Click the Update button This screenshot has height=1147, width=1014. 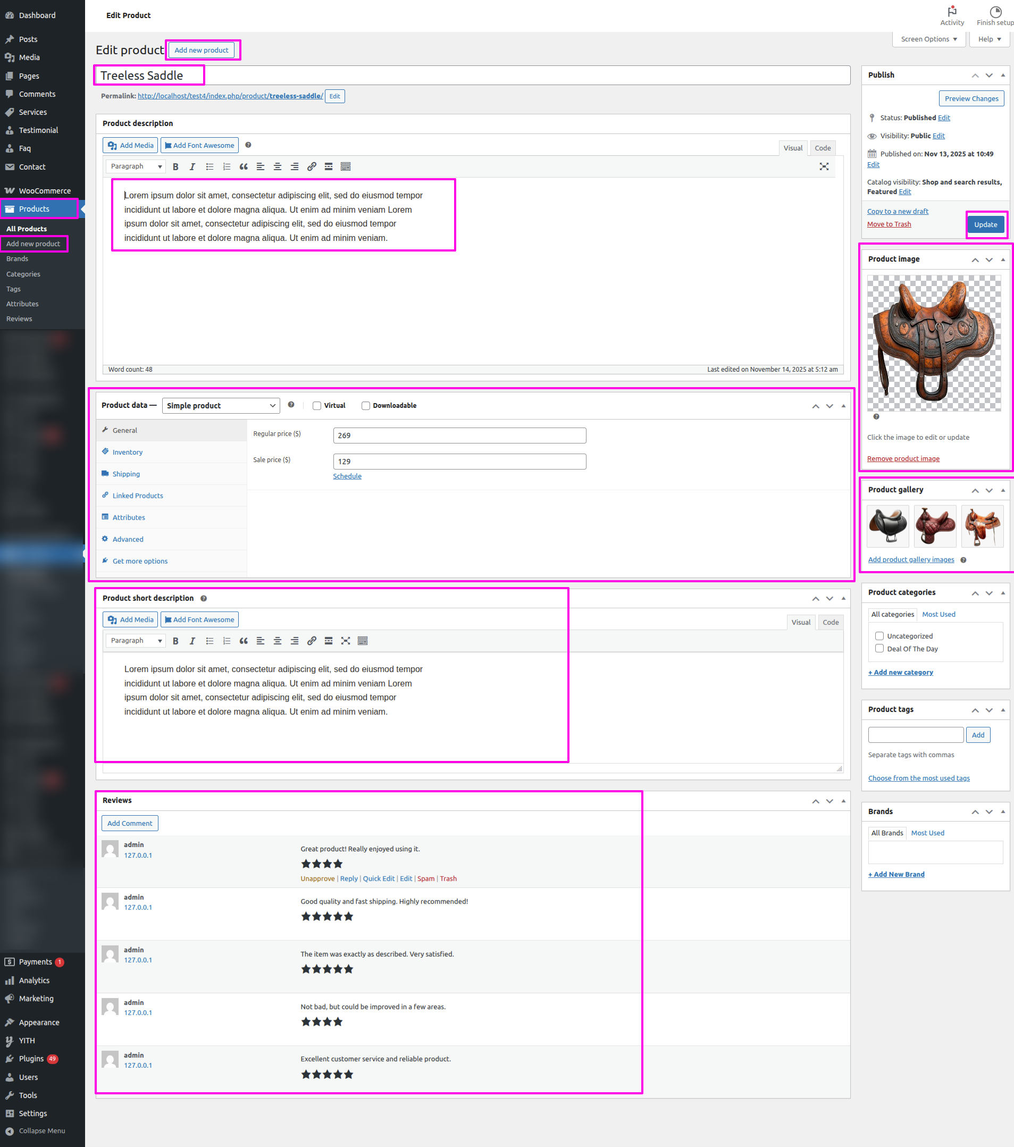pos(985,224)
